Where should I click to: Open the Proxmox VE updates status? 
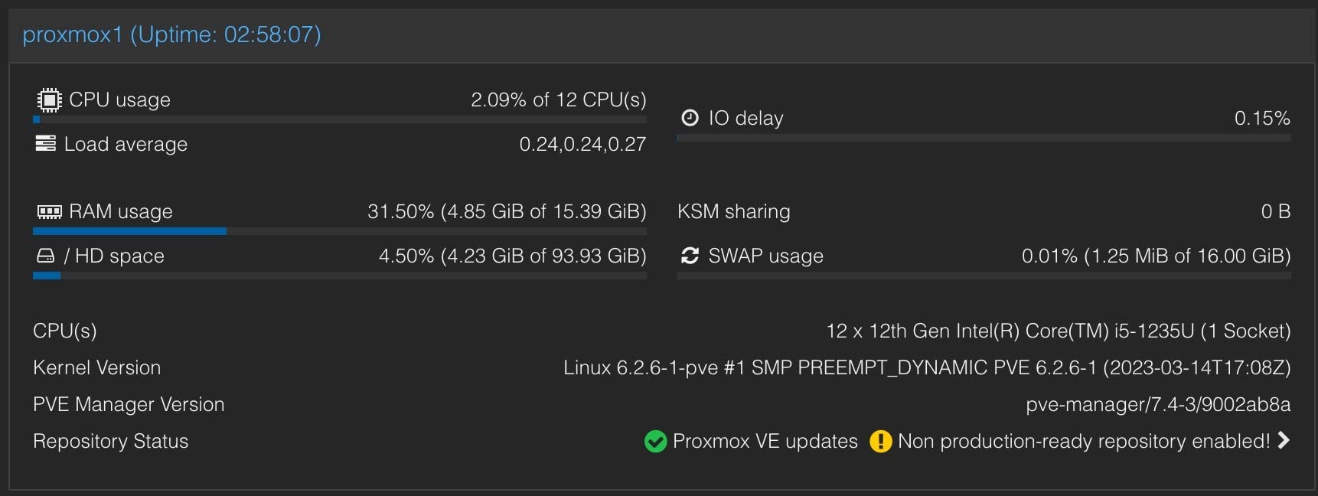[765, 442]
